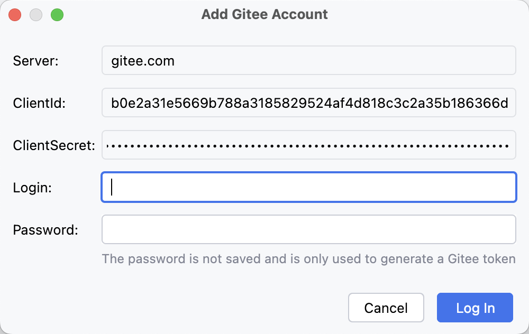
Task: Click the ClientId: label
Action: [x=39, y=104]
